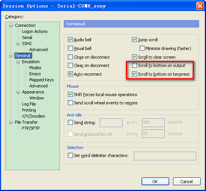Open the Log File category
Viewport: 206px width, 191px height.
(29, 104)
